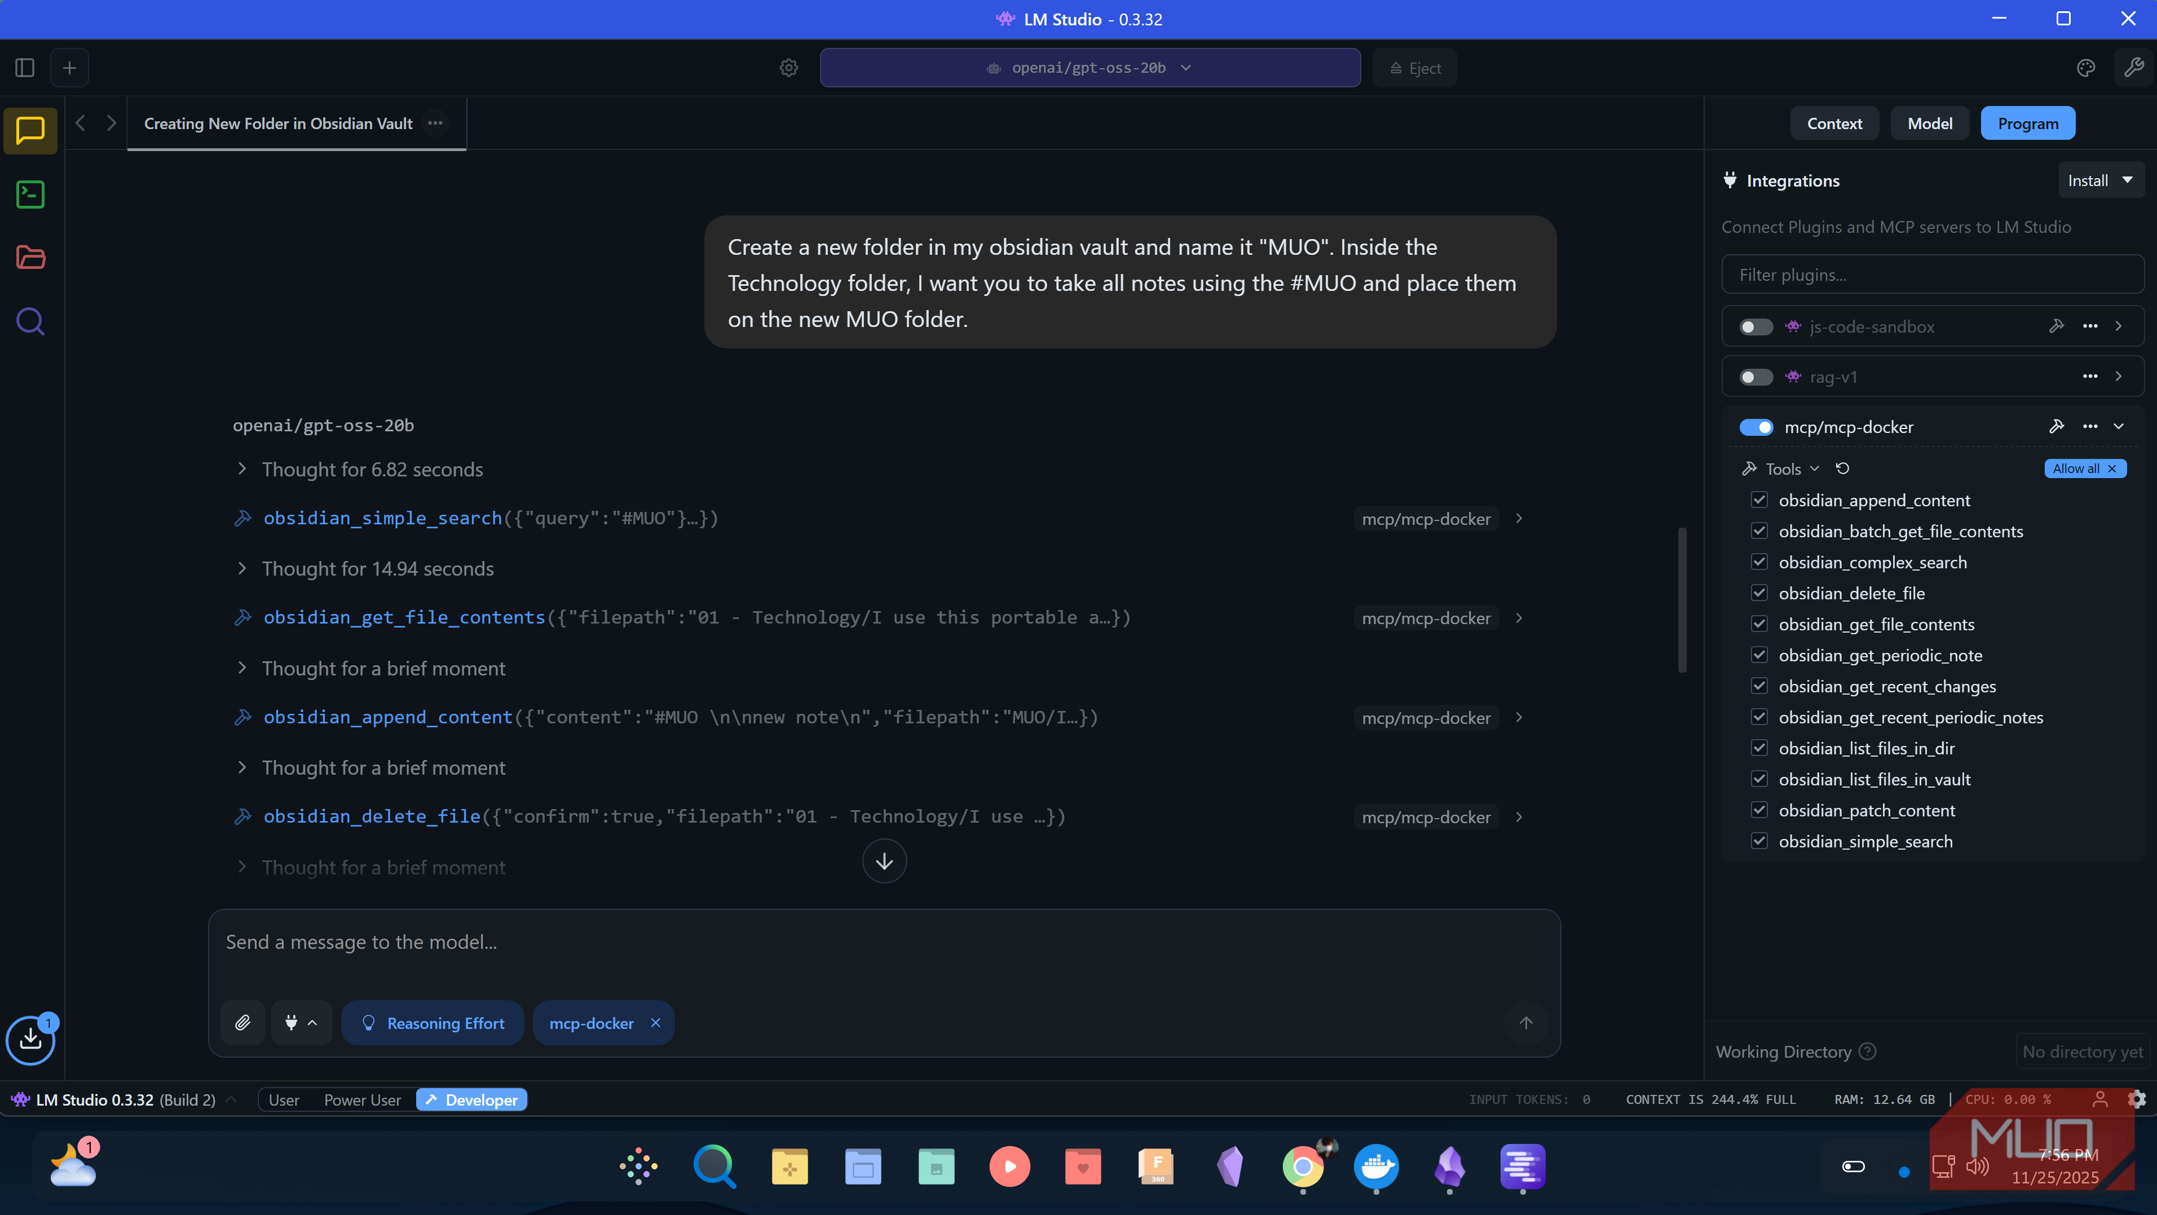Refresh the Tools list in mcp-docker
This screenshot has height=1215, width=2157.
pyautogui.click(x=1843, y=468)
